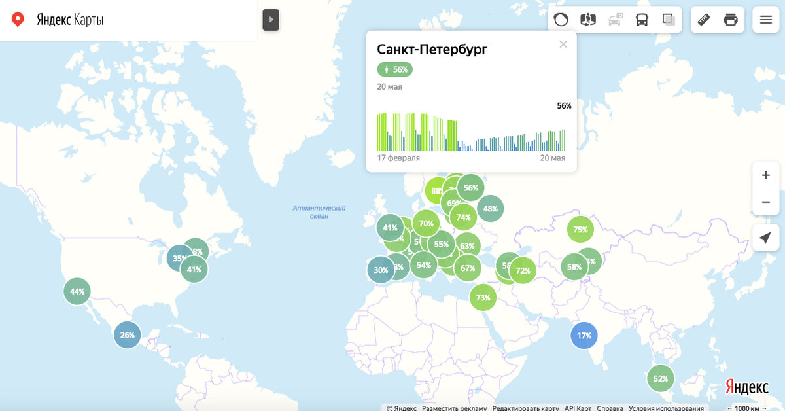Open Условия использования terms link

(666, 408)
